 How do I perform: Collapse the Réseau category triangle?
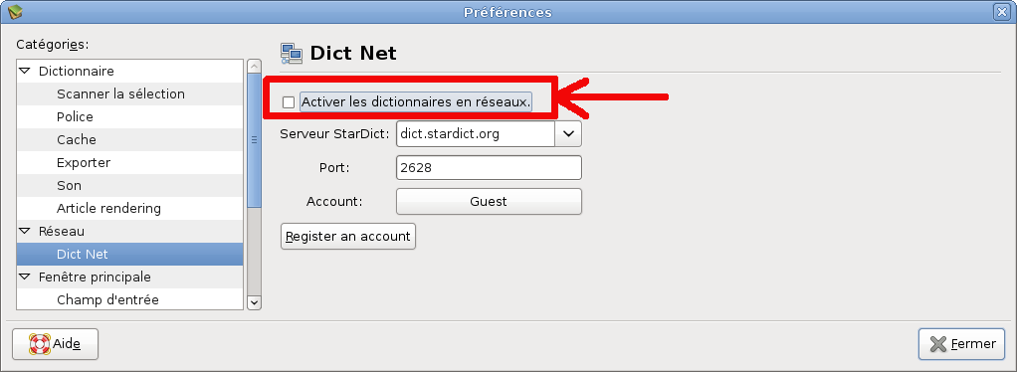(25, 231)
